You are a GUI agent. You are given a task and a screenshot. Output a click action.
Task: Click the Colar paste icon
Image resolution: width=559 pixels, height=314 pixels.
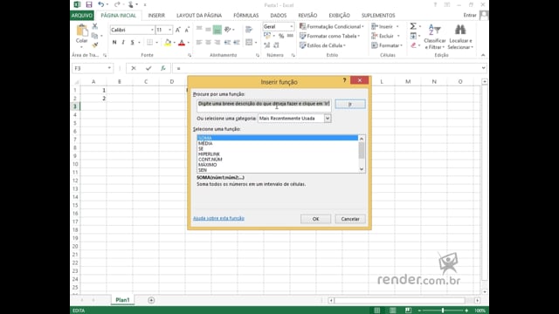coord(81,31)
